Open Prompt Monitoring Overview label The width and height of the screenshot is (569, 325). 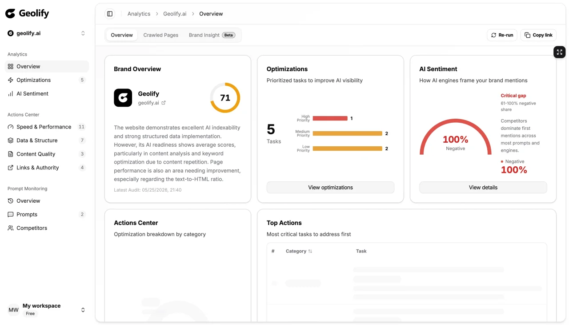(x=28, y=201)
